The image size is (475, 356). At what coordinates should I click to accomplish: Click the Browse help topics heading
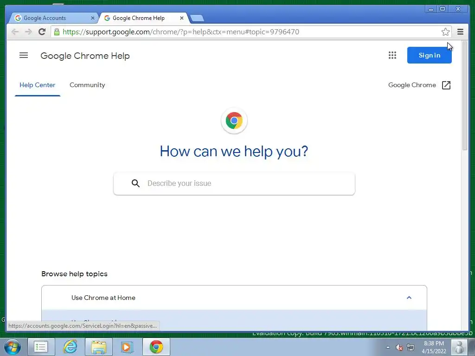(x=75, y=273)
